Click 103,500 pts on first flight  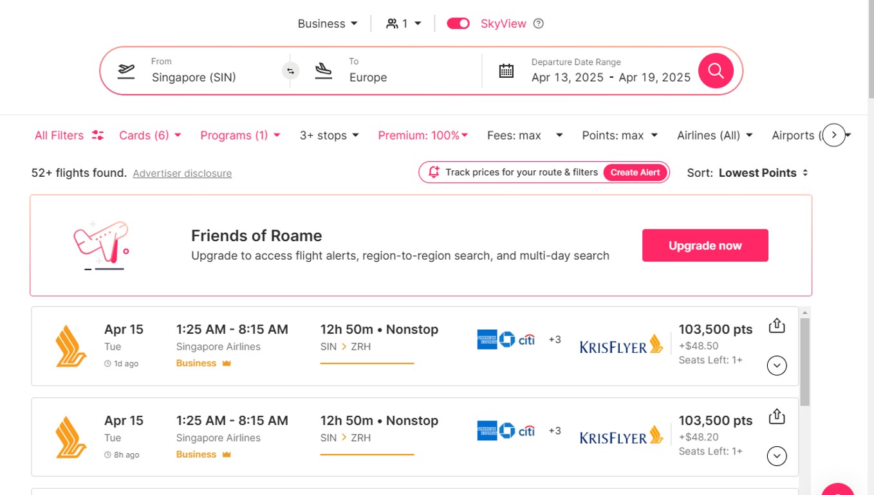(x=715, y=330)
